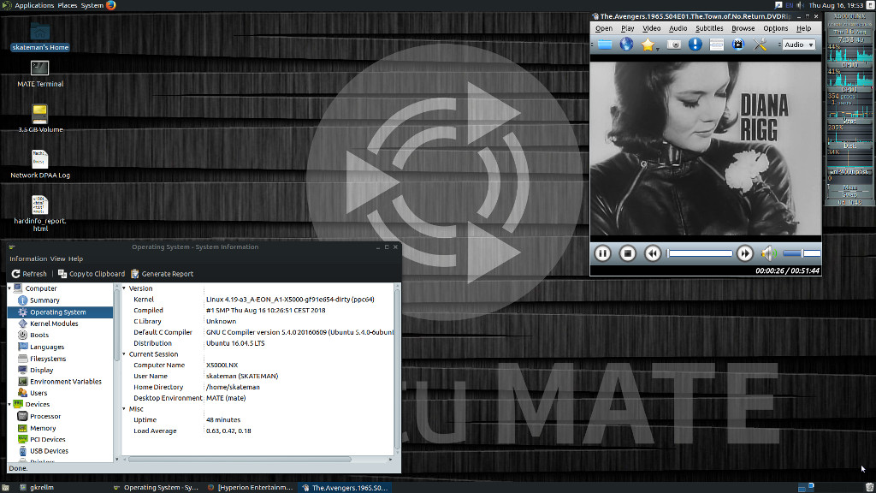Click the film clapper icon in SMPlayer toolbar
This screenshot has height=493, width=876.
click(x=738, y=45)
